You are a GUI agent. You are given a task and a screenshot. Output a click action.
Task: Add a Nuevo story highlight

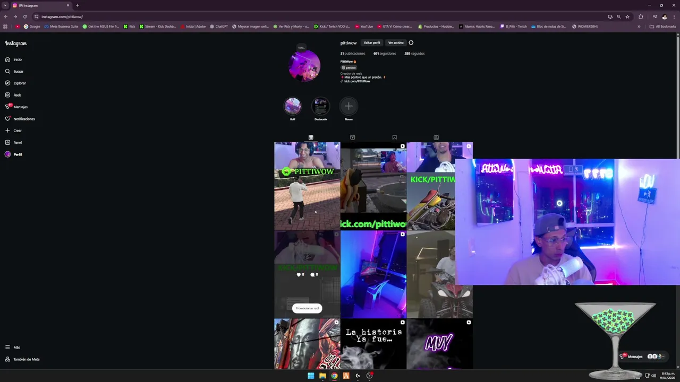(348, 106)
